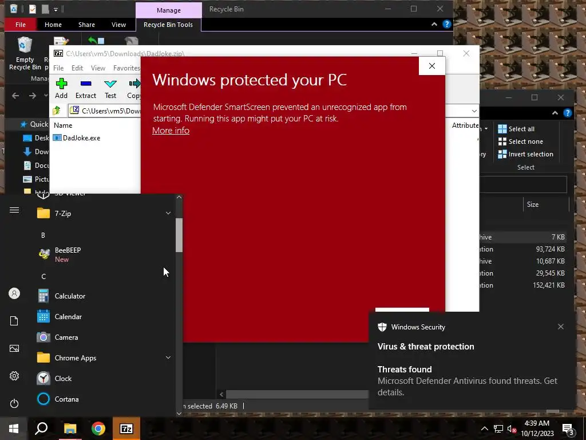Click the Name column header in 7-Zip

pos(63,125)
